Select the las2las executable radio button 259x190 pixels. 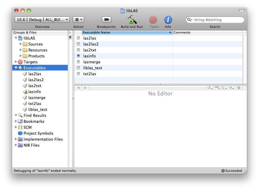pyautogui.click(x=78, y=38)
